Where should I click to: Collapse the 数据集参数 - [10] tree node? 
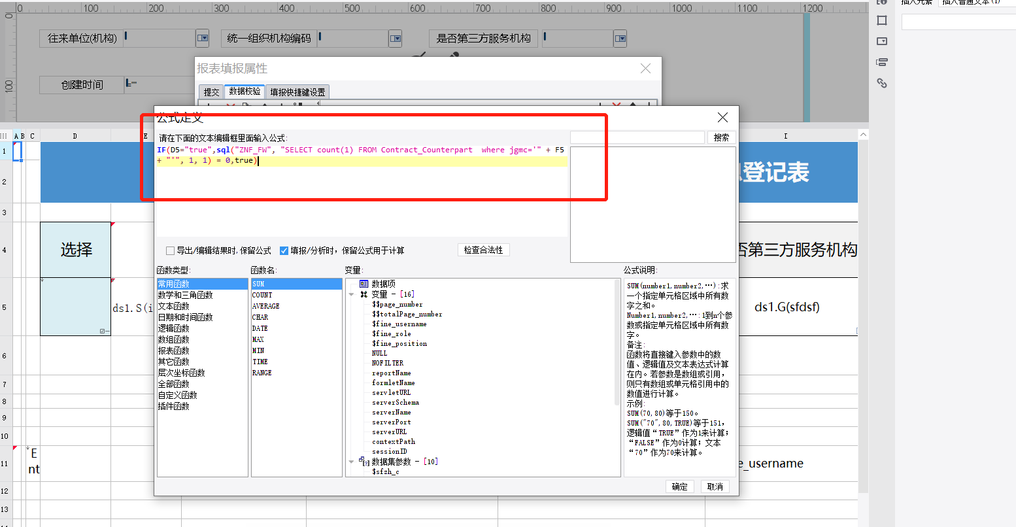click(352, 462)
